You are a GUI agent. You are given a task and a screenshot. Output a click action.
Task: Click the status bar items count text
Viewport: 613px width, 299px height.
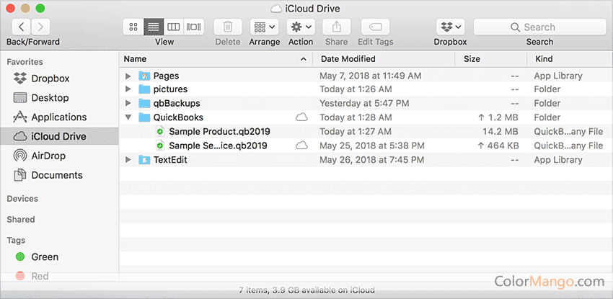coord(306,290)
